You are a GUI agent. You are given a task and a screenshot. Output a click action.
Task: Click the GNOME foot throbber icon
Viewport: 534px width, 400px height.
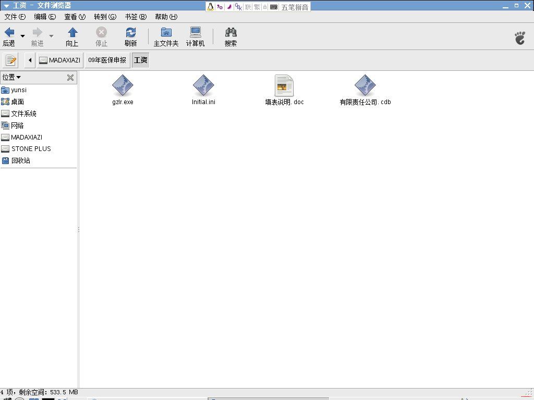520,37
